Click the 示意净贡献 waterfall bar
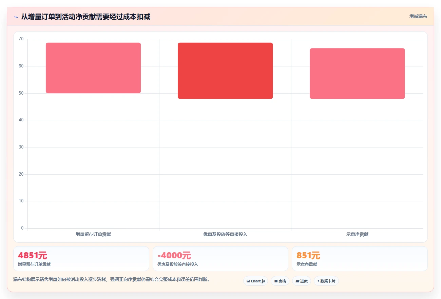Image resolution: width=441 pixels, height=299 pixels. (357, 74)
